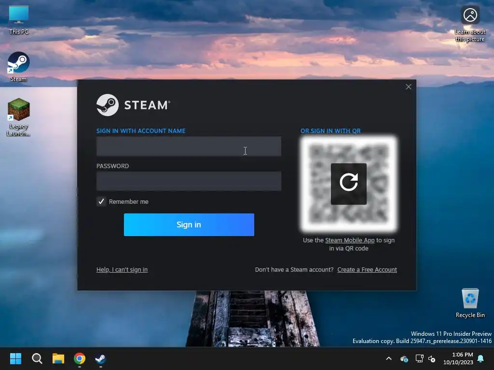Click the Steam taskbar icon
494x370 pixels.
[100, 358]
